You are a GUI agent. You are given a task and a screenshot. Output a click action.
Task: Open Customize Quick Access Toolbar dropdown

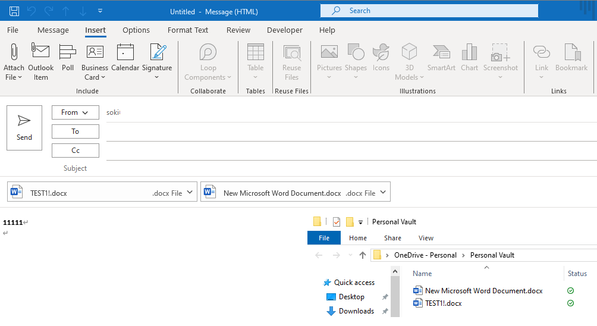point(100,11)
